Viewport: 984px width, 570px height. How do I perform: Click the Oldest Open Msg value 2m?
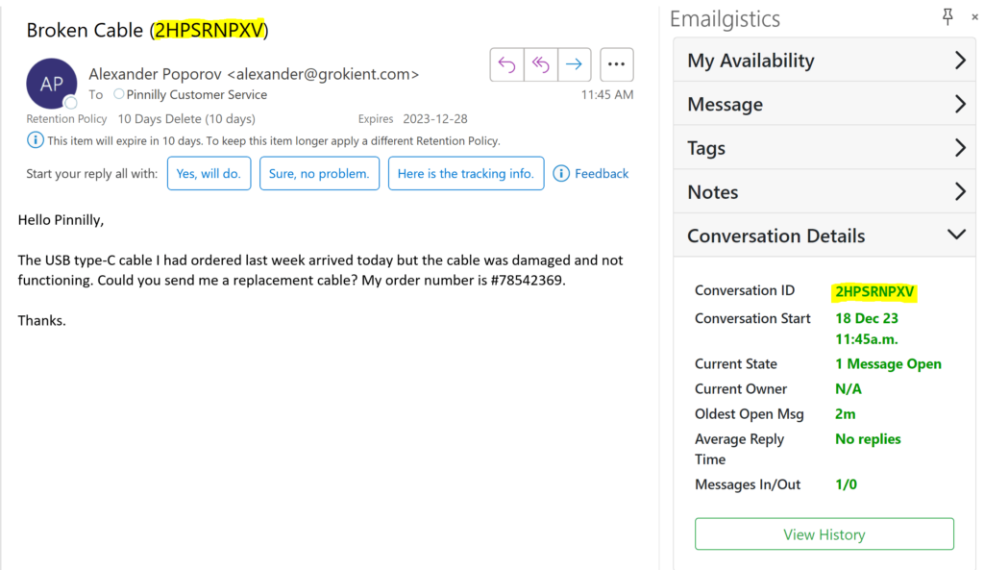(x=846, y=414)
